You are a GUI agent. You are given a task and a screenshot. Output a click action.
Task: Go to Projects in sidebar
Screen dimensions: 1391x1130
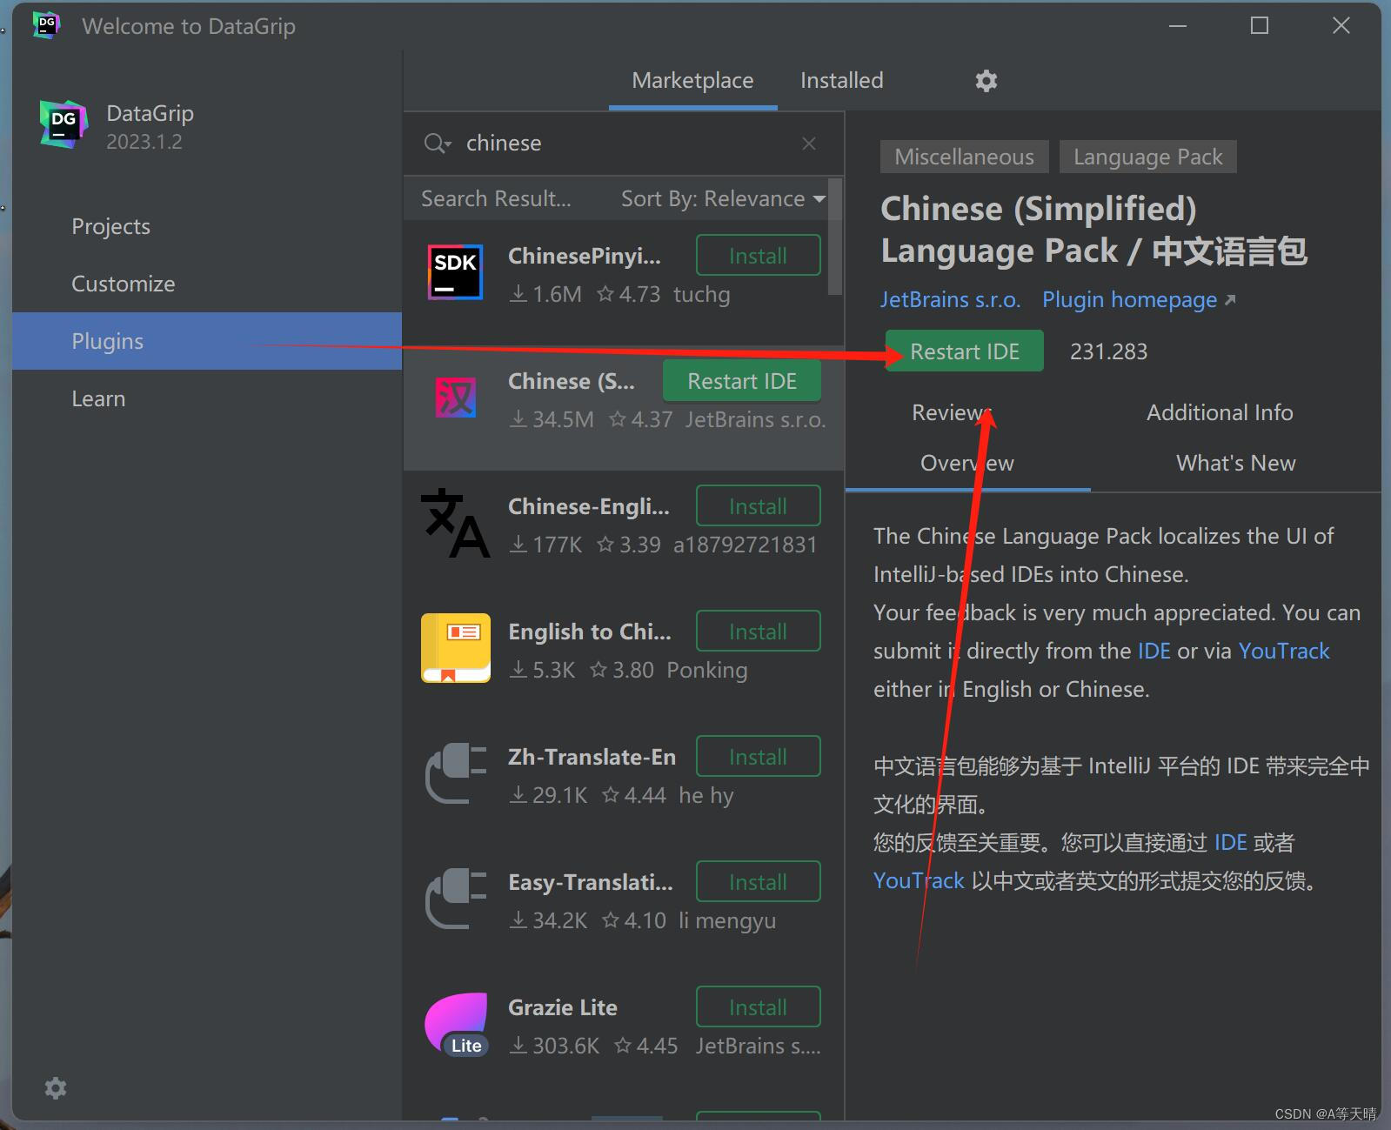[x=207, y=226]
